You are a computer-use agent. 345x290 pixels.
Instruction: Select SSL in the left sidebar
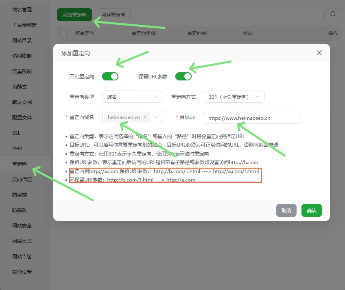click(x=16, y=133)
